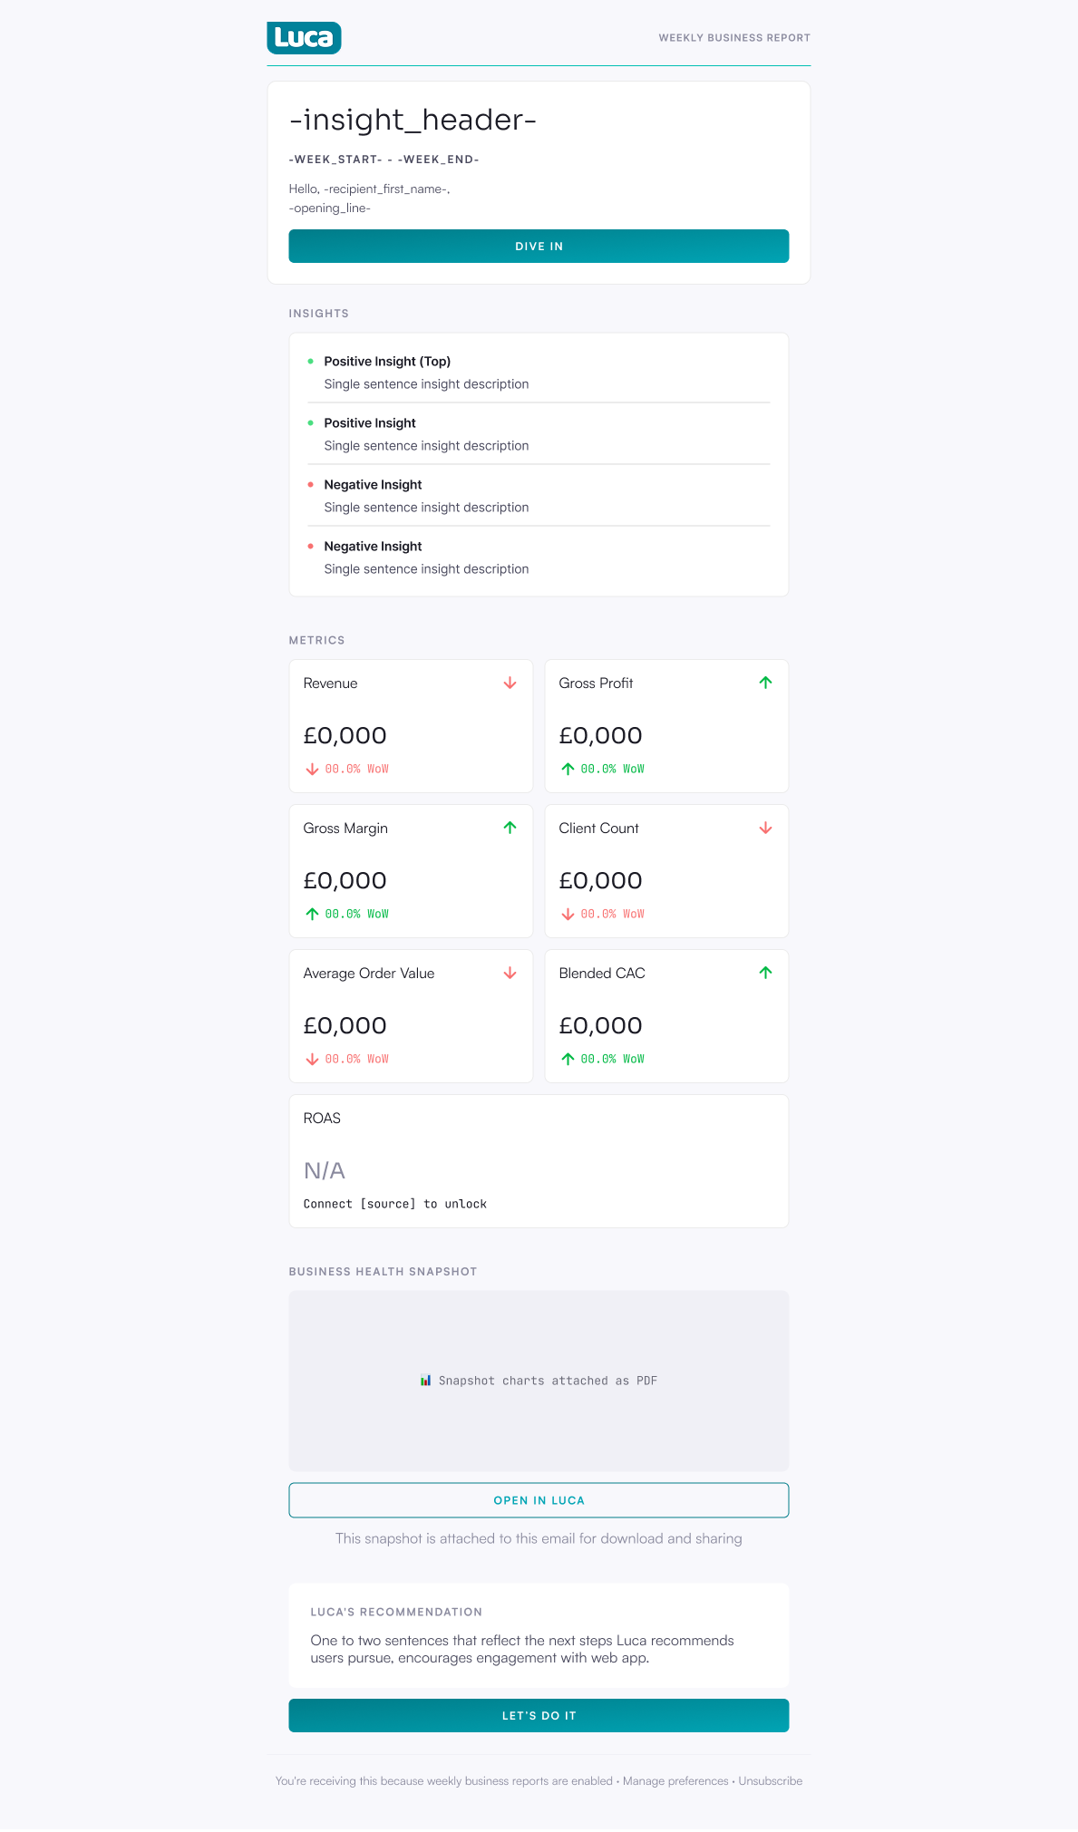This screenshot has width=1078, height=1832.
Task: Click the small arrow beside Gross Profit WoW percentage
Action: 568,769
